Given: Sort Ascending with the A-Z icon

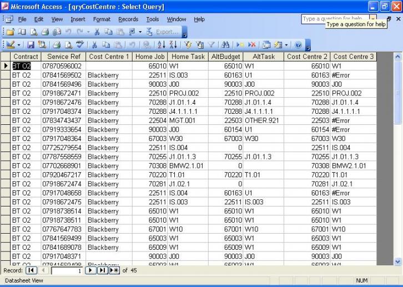Looking at the screenshot, I should pyautogui.click(x=161, y=45).
